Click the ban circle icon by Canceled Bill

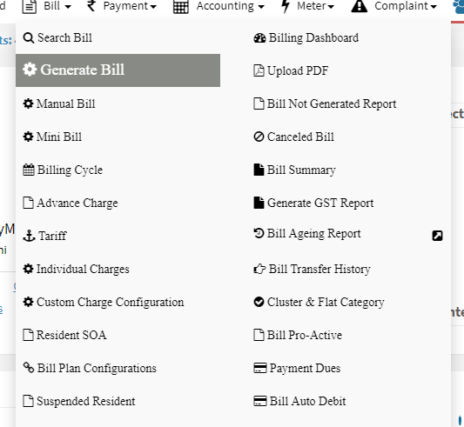[x=259, y=137]
